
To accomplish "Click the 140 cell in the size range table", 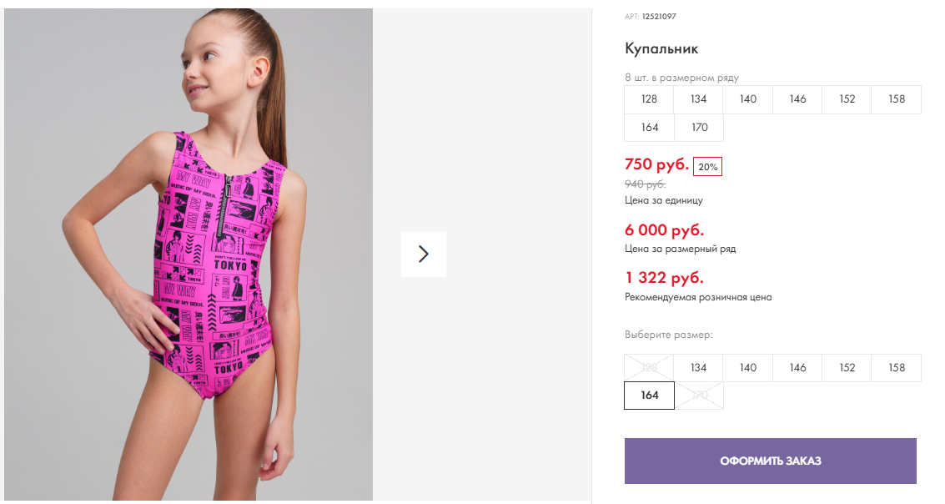I will coord(748,99).
